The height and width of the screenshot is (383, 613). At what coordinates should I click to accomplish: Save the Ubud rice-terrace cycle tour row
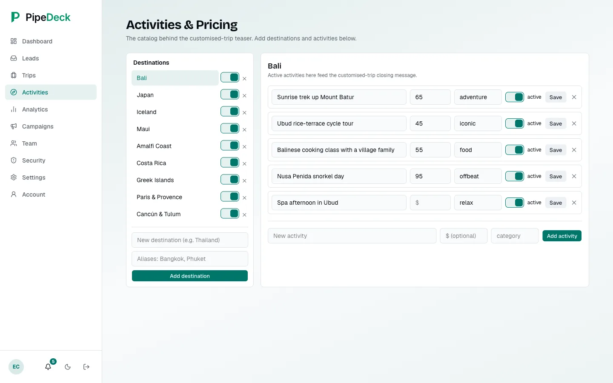(556, 123)
